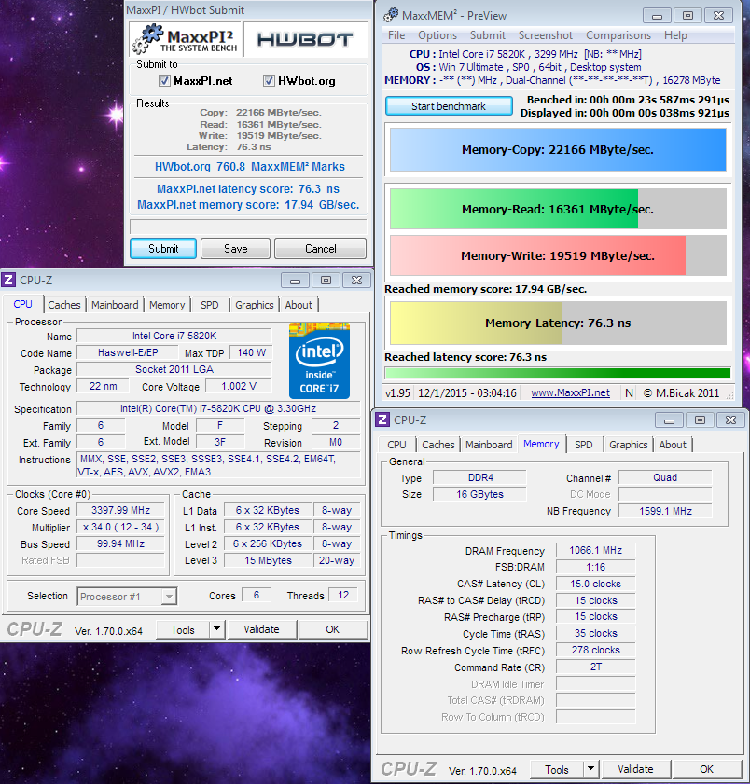Image resolution: width=750 pixels, height=784 pixels.
Task: Click the Submit button in HWbot dialog
Action: pos(163,249)
